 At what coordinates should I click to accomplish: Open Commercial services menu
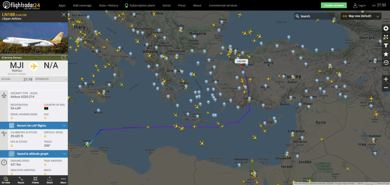tap(223, 6)
